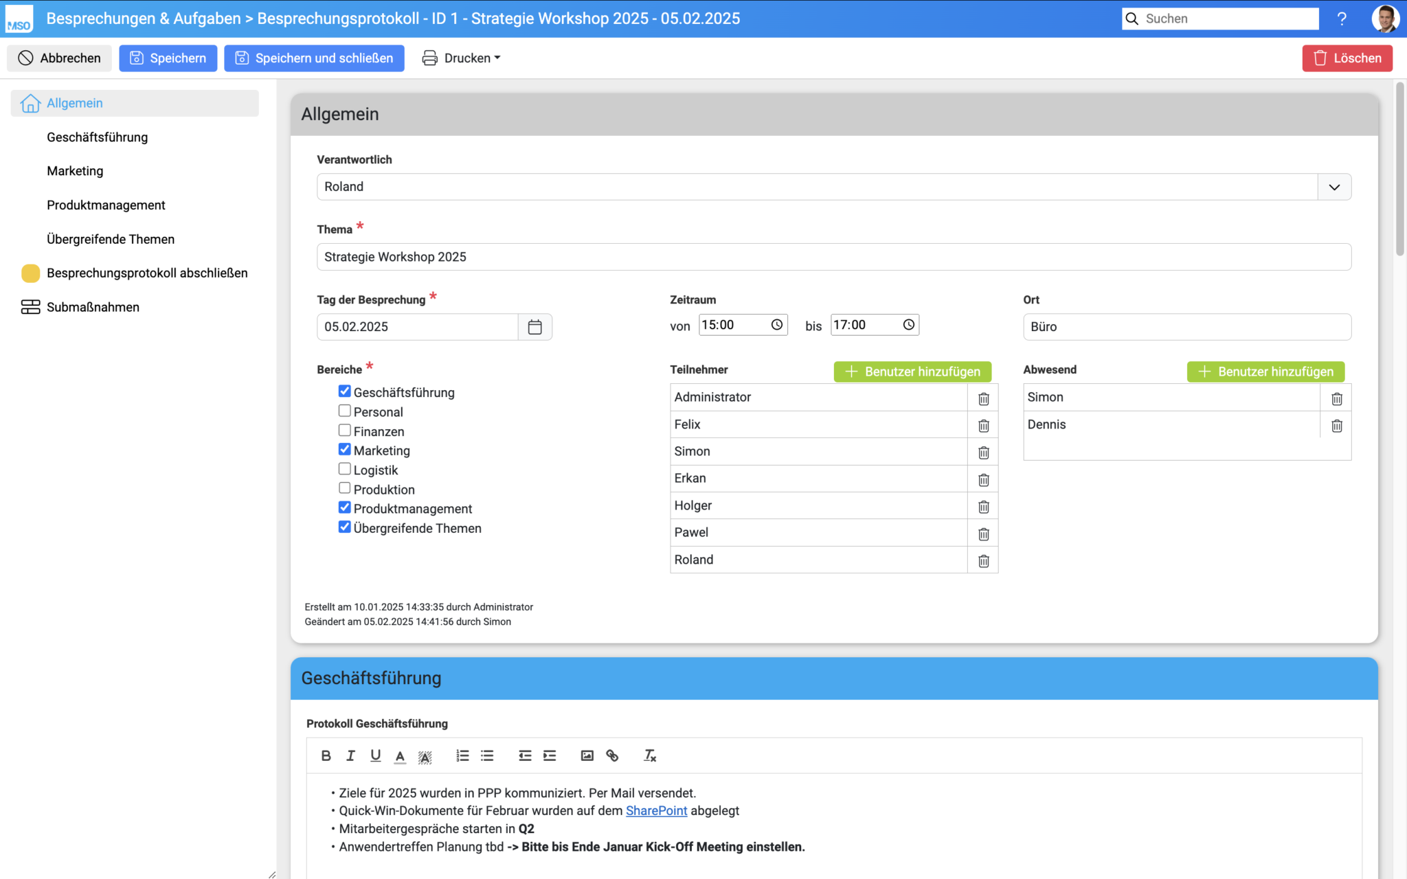Jump to Marketing section in sidebar

pos(75,171)
